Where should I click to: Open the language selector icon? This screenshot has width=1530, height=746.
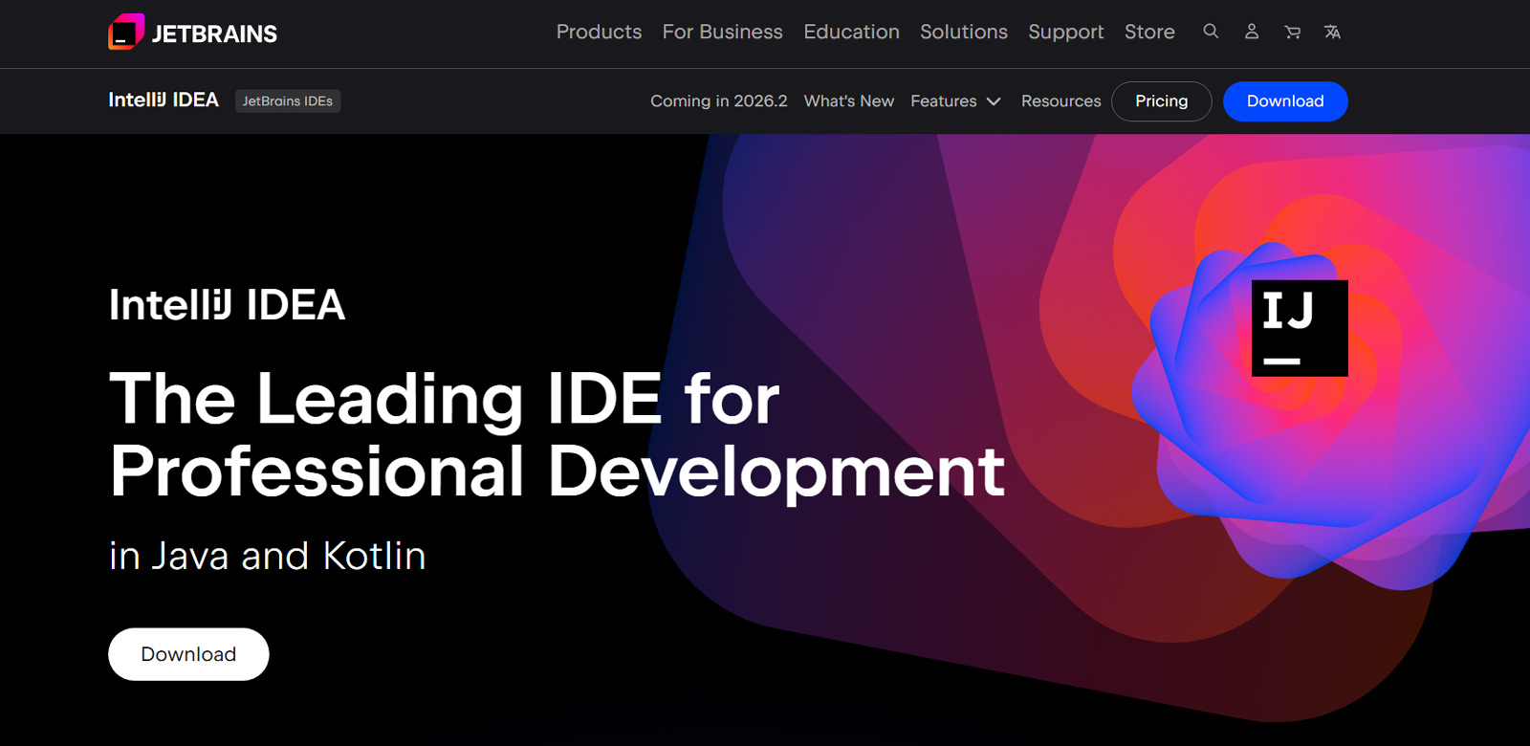pos(1332,32)
